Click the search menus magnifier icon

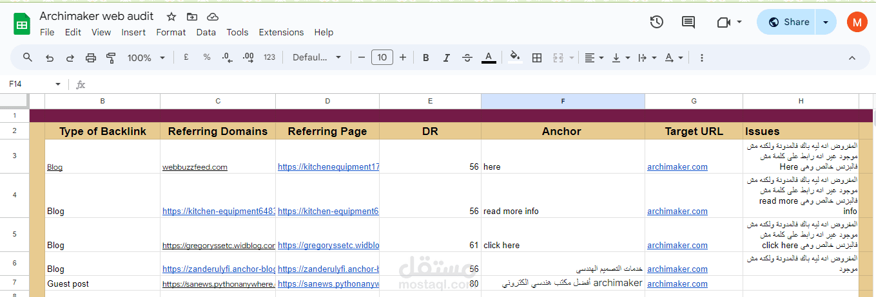[x=28, y=57]
